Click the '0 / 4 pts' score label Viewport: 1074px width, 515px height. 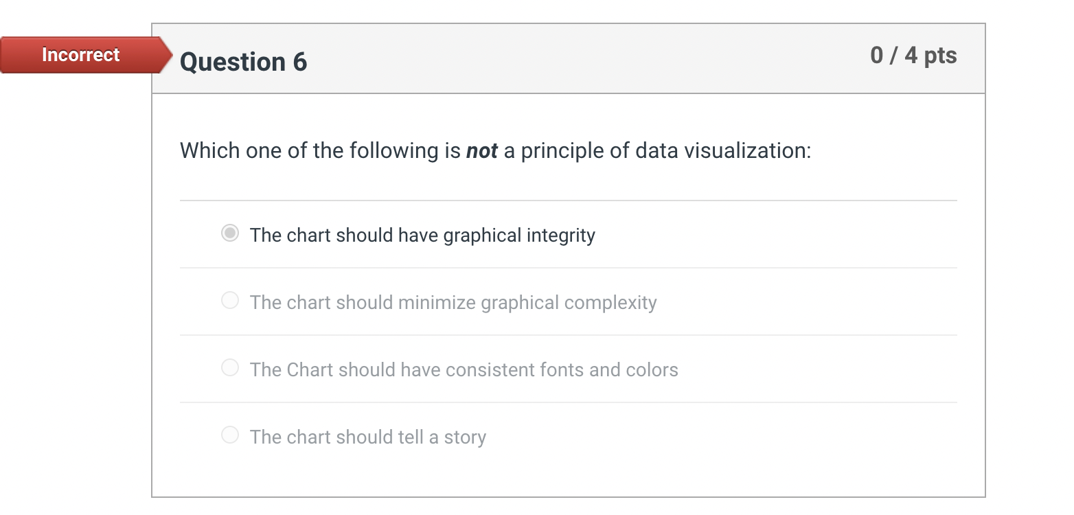pyautogui.click(x=914, y=55)
